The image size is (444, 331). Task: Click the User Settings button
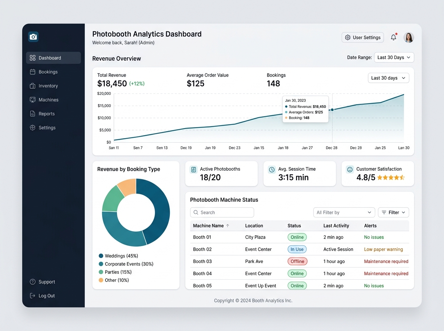363,37
